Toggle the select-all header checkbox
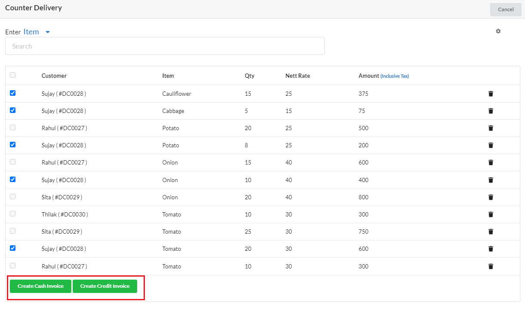Screen dimensions: 525x311 [13, 75]
